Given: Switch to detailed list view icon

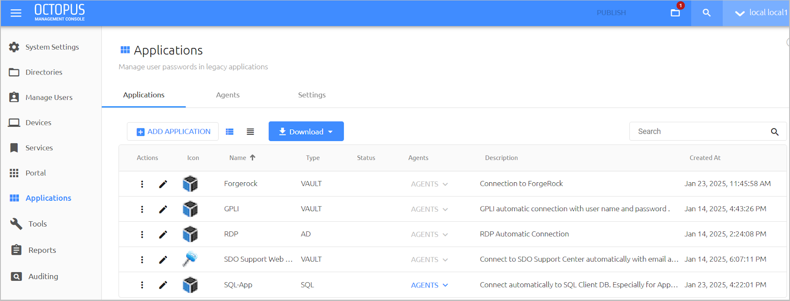Looking at the screenshot, I should click(230, 131).
